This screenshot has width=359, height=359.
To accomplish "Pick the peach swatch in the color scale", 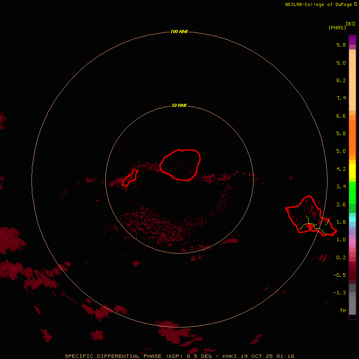I will coord(352,82).
